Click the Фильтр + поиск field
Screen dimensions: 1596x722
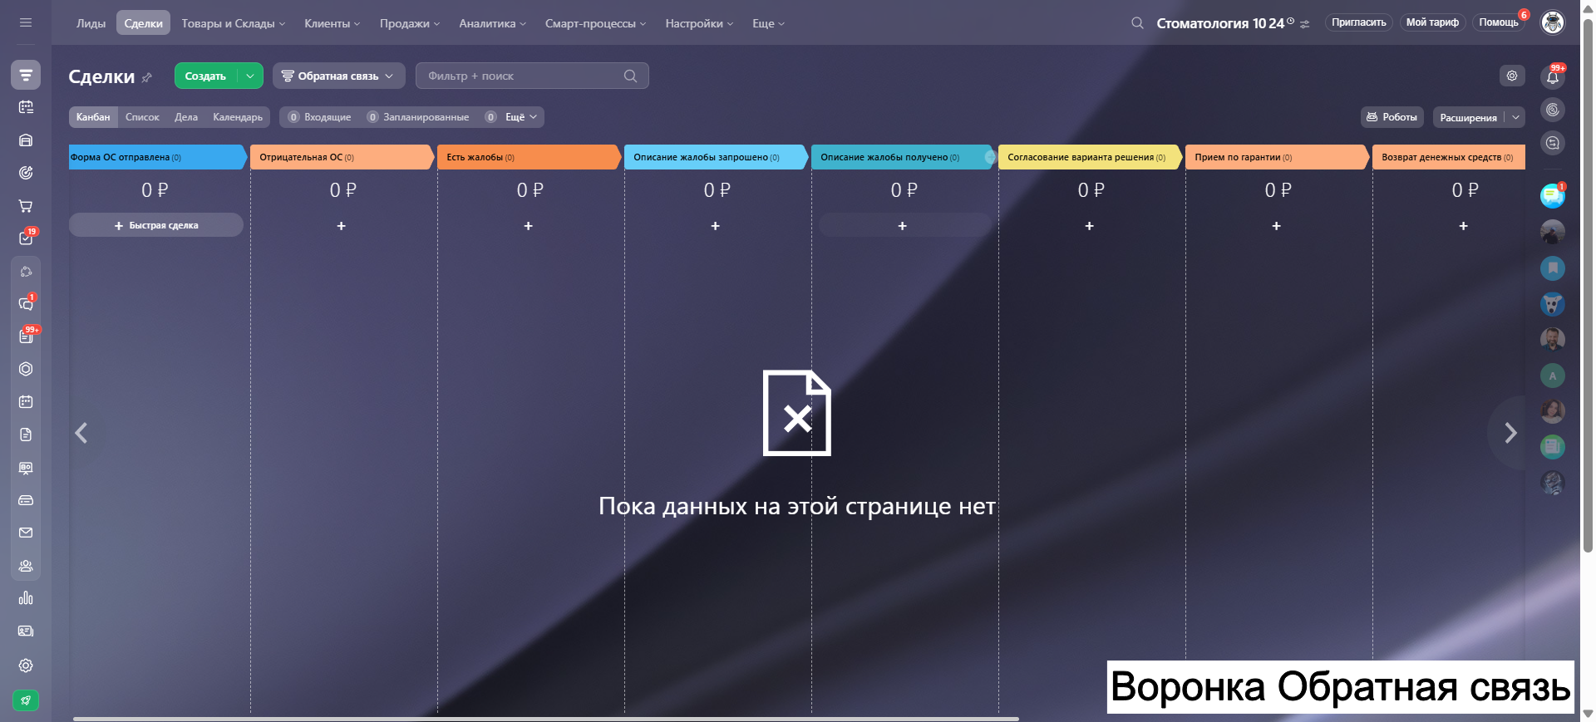tap(532, 76)
